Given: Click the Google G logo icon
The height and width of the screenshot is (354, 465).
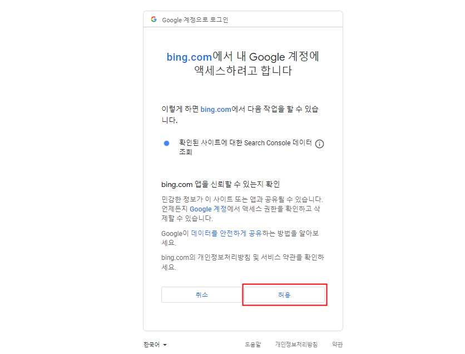Looking at the screenshot, I should [154, 18].
